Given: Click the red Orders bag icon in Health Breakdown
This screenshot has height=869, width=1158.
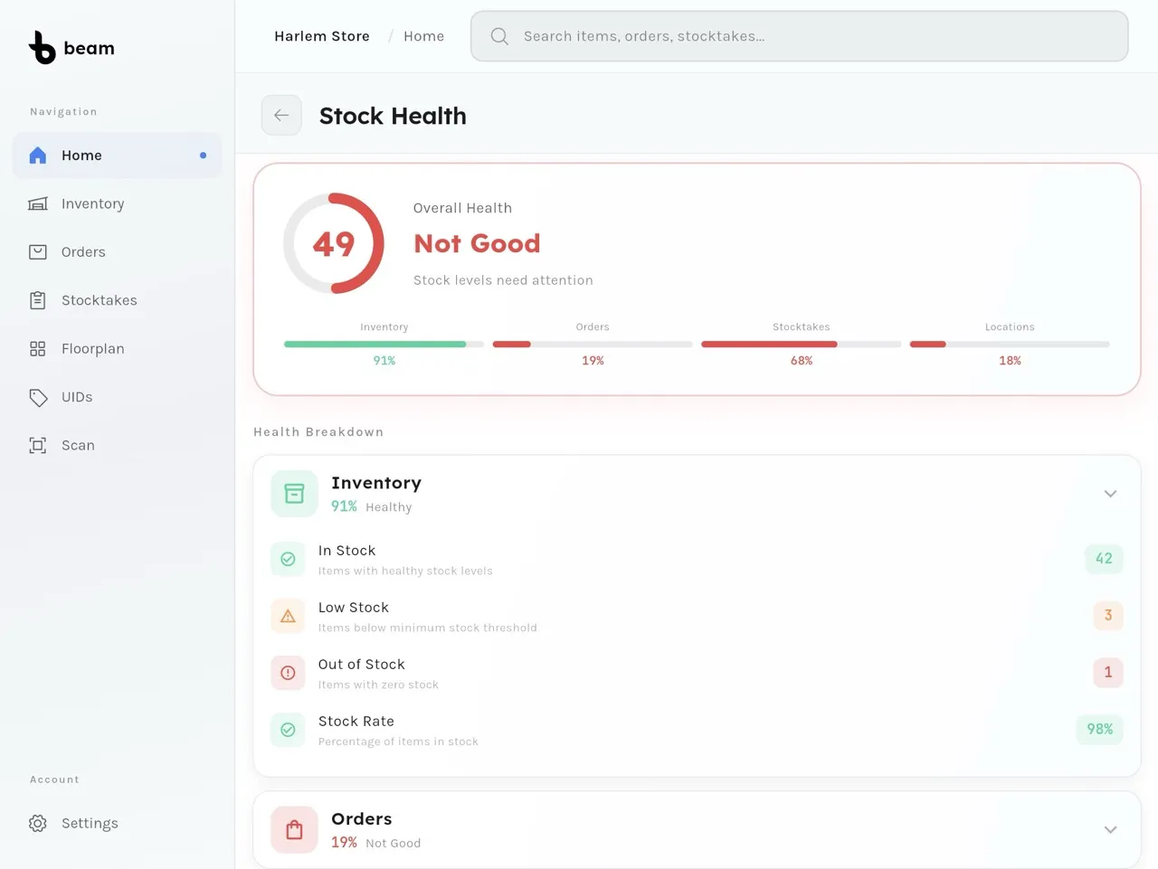Looking at the screenshot, I should point(293,829).
